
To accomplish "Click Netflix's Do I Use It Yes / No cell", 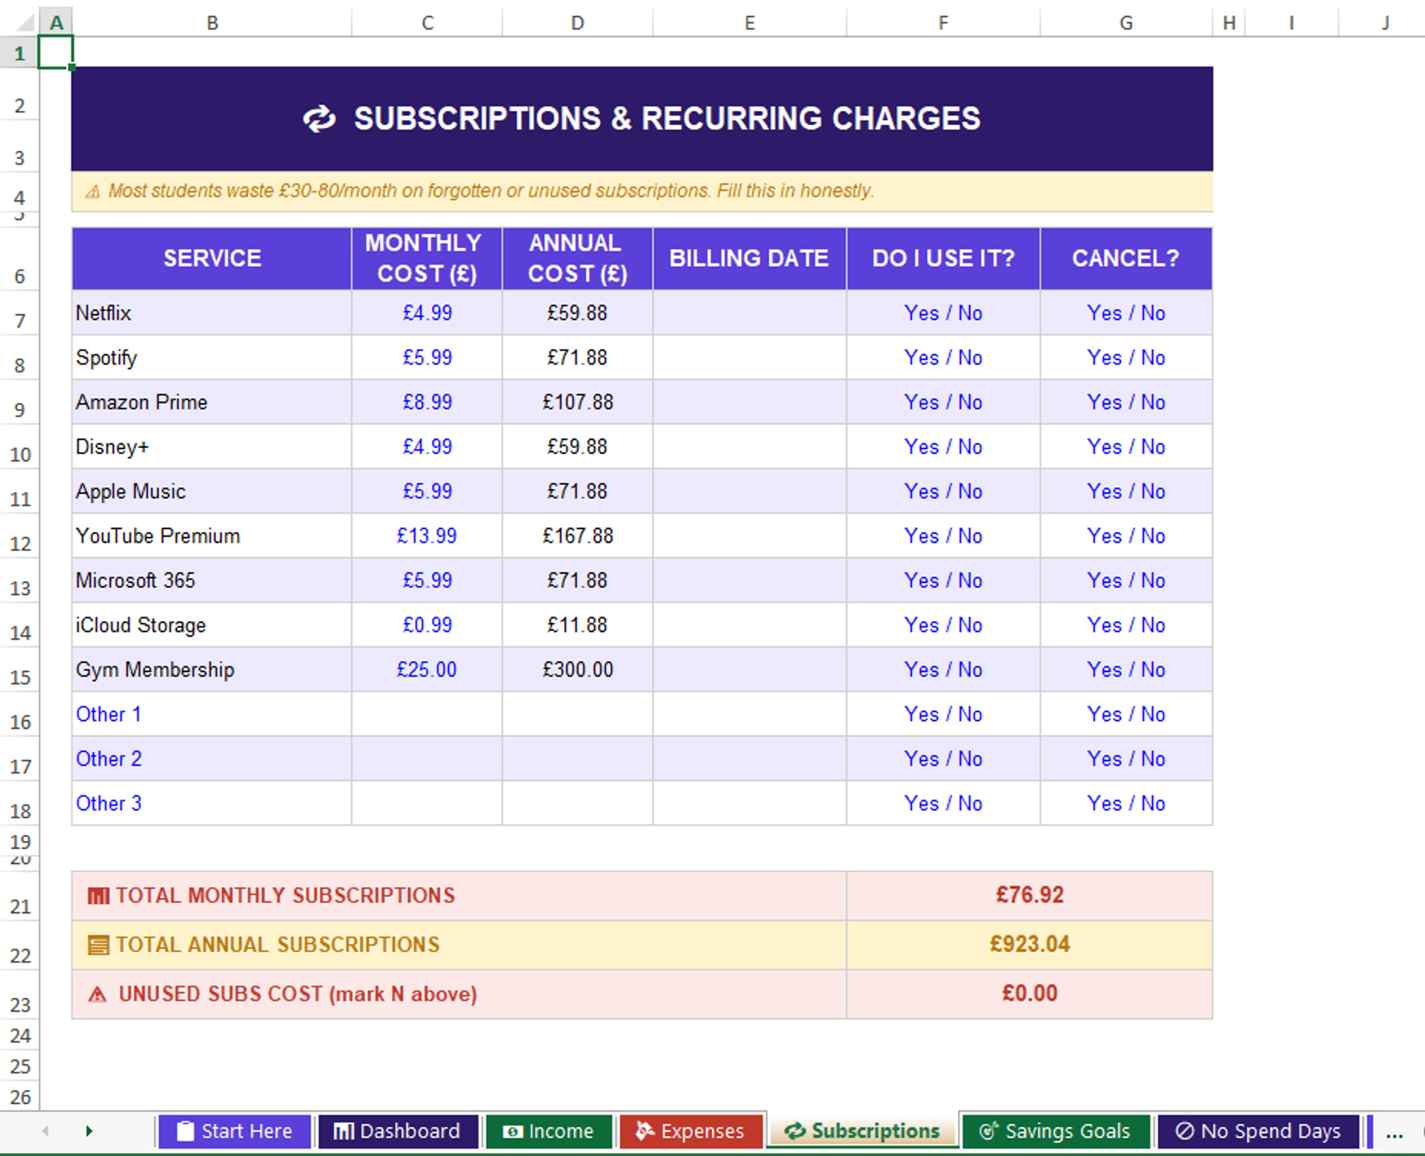I will (x=943, y=313).
